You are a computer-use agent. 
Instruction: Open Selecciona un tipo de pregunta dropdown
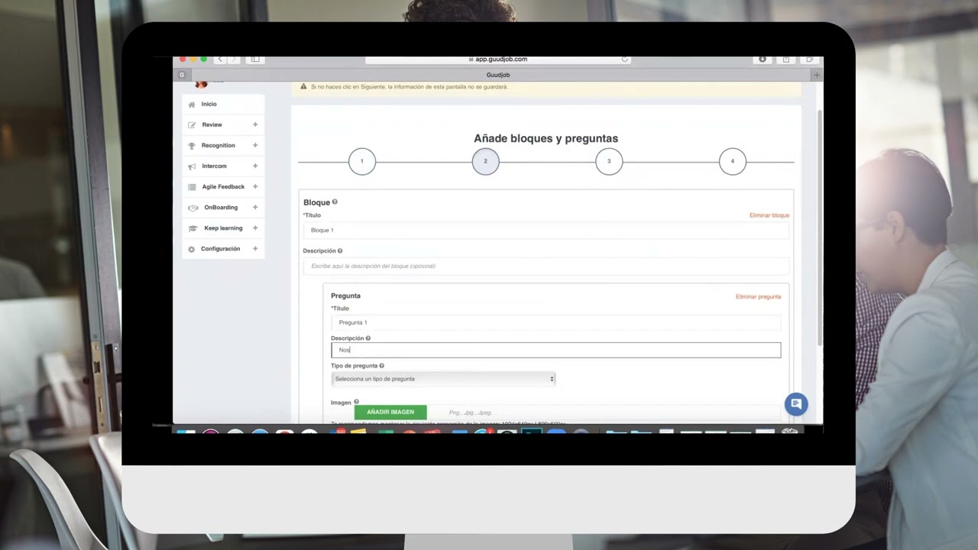tap(443, 379)
